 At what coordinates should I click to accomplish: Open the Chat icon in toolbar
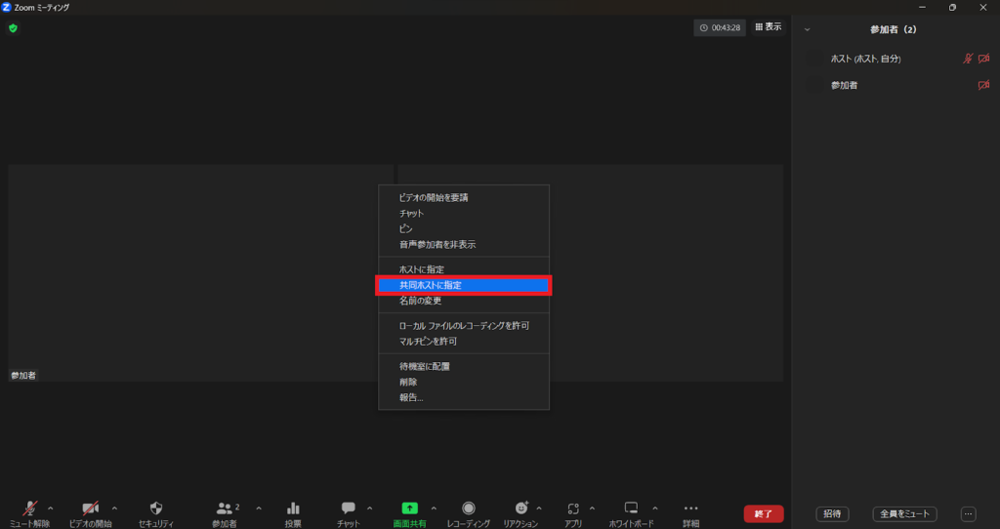click(348, 509)
